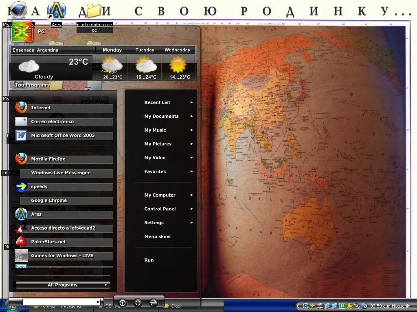Click the PC user avatar picture
This screenshot has width=417, height=312.
(x=22, y=32)
